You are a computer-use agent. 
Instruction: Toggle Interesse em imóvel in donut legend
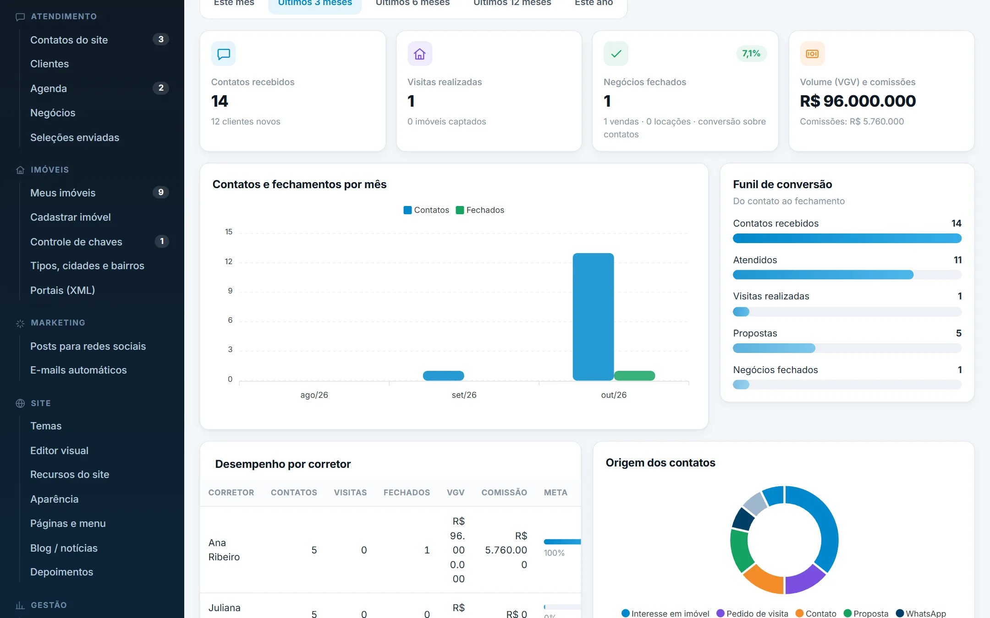coord(665,613)
